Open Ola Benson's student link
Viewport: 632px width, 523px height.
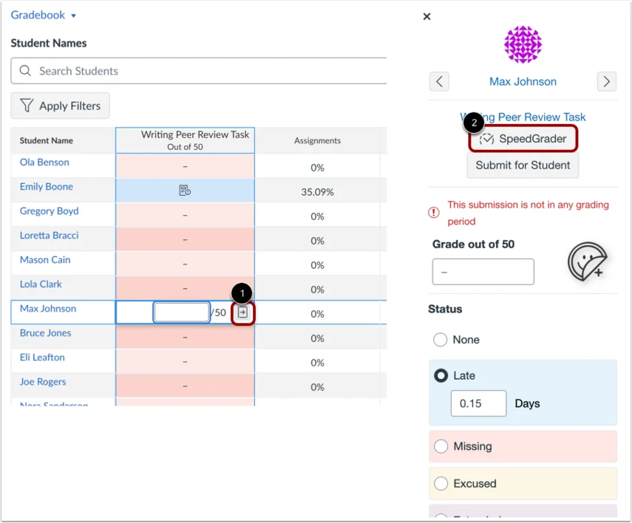coord(44,163)
